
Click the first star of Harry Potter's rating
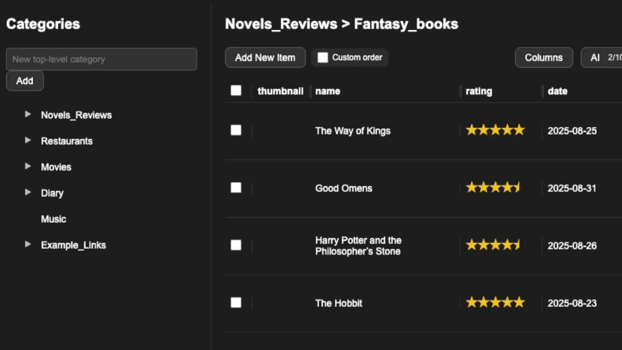point(471,244)
